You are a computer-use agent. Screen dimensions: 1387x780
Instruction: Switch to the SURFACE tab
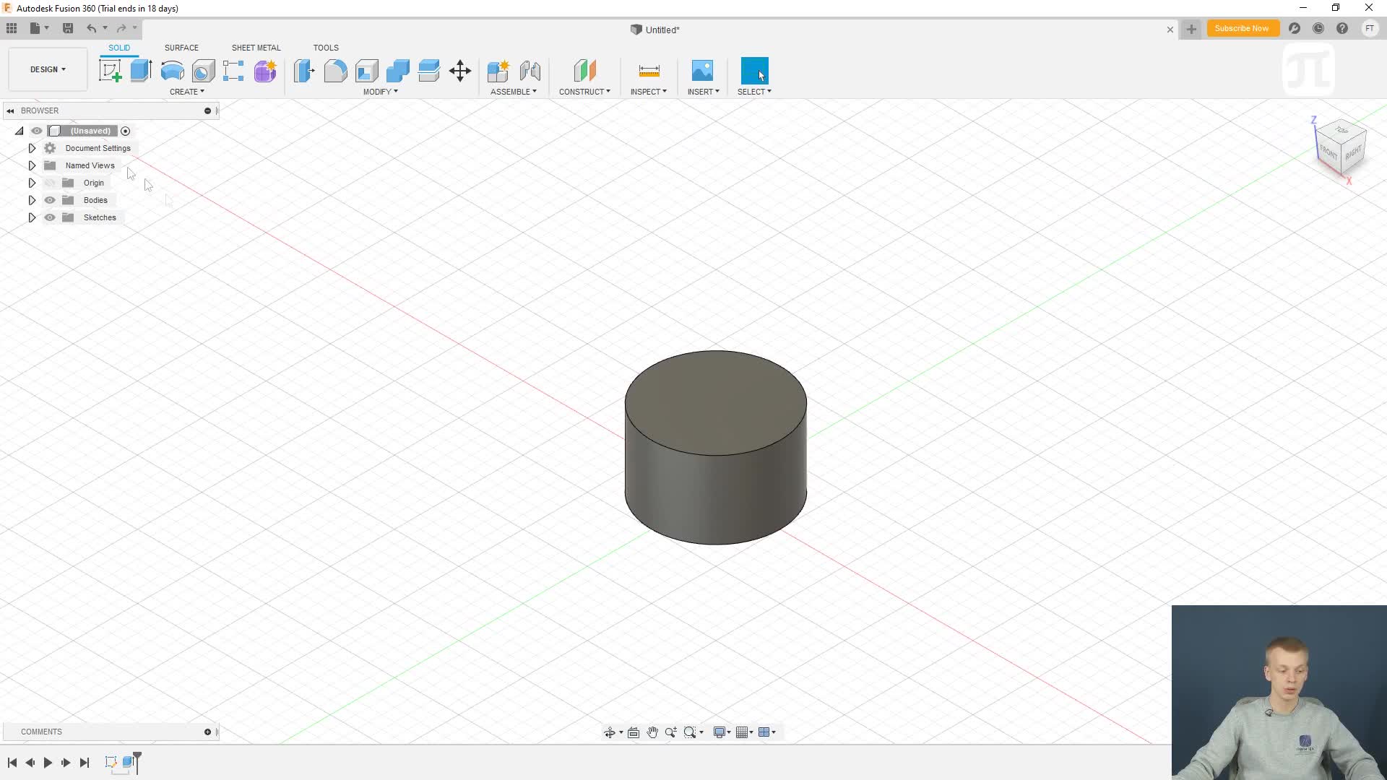pos(181,48)
